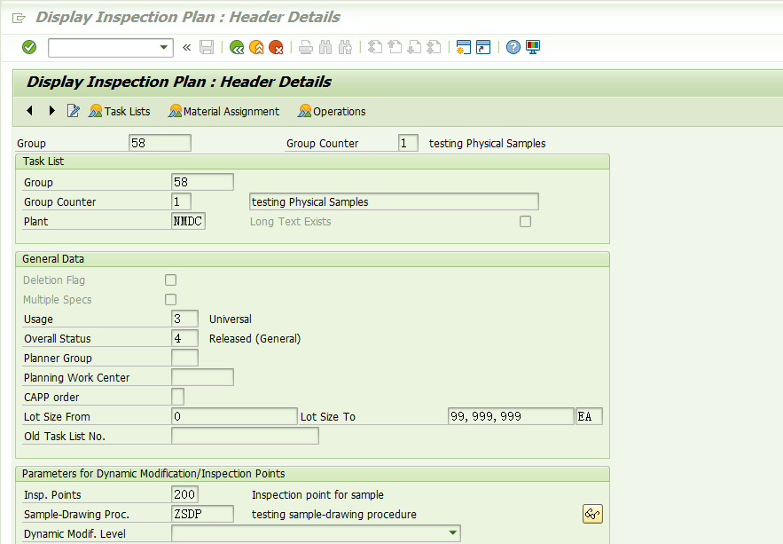Open the command field dropdown arrow
The height and width of the screenshot is (544, 783).
coord(164,47)
